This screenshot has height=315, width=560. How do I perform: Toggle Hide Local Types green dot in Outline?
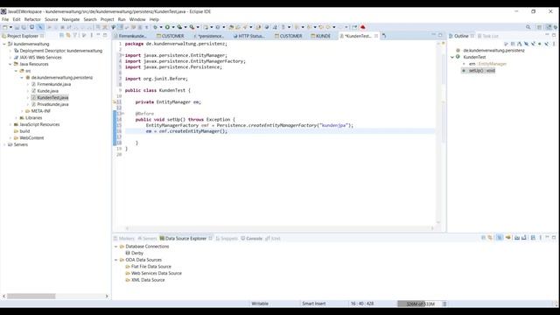540,44
